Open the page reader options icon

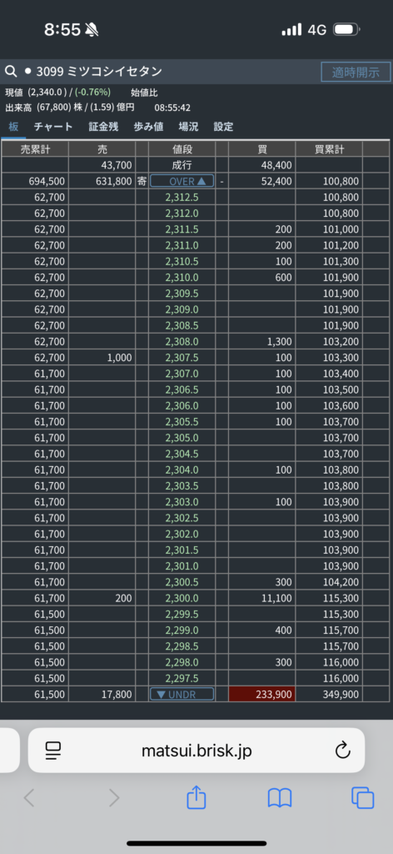coord(53,751)
